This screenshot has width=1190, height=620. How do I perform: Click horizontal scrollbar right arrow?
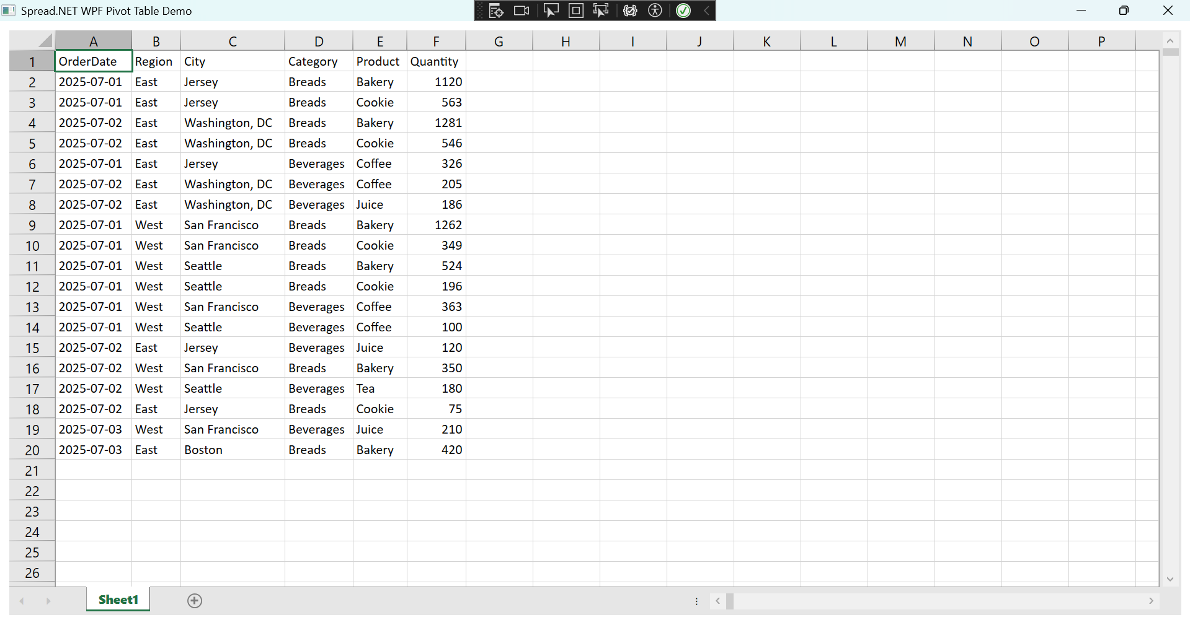click(x=1151, y=601)
